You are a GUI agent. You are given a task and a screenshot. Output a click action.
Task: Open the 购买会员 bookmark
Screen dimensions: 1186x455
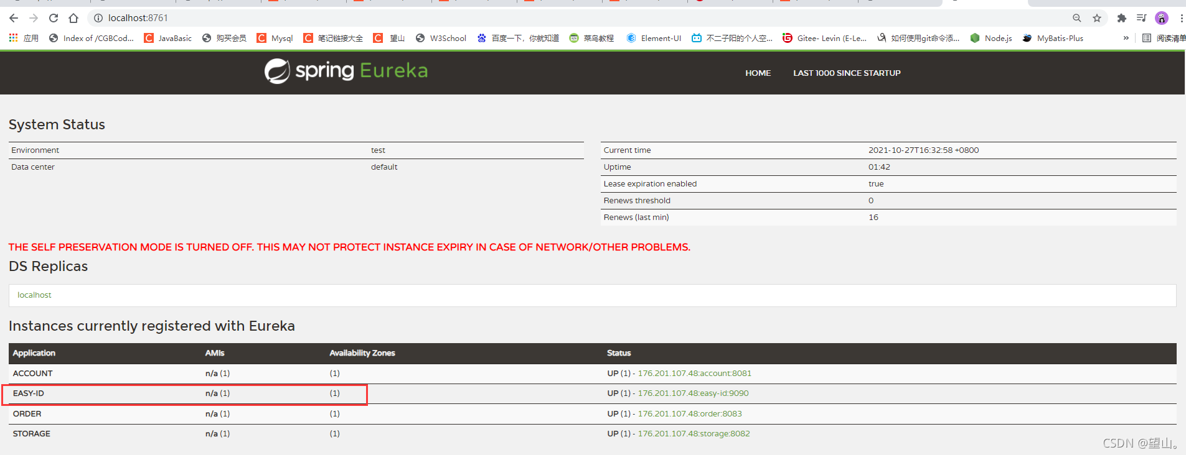coord(224,38)
